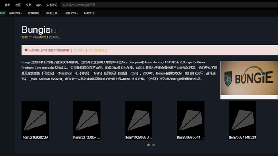The width and height of the screenshot is (278, 156).
Task: Expand the 实用工具 dropdown menu
Action: [53, 13]
